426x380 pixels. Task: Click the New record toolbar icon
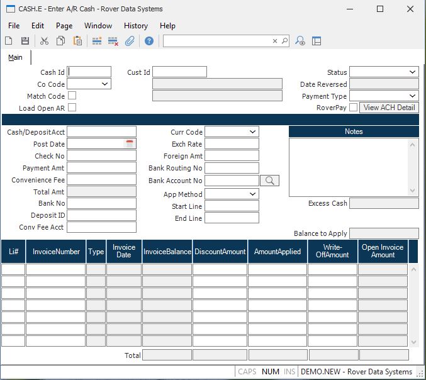coord(9,41)
